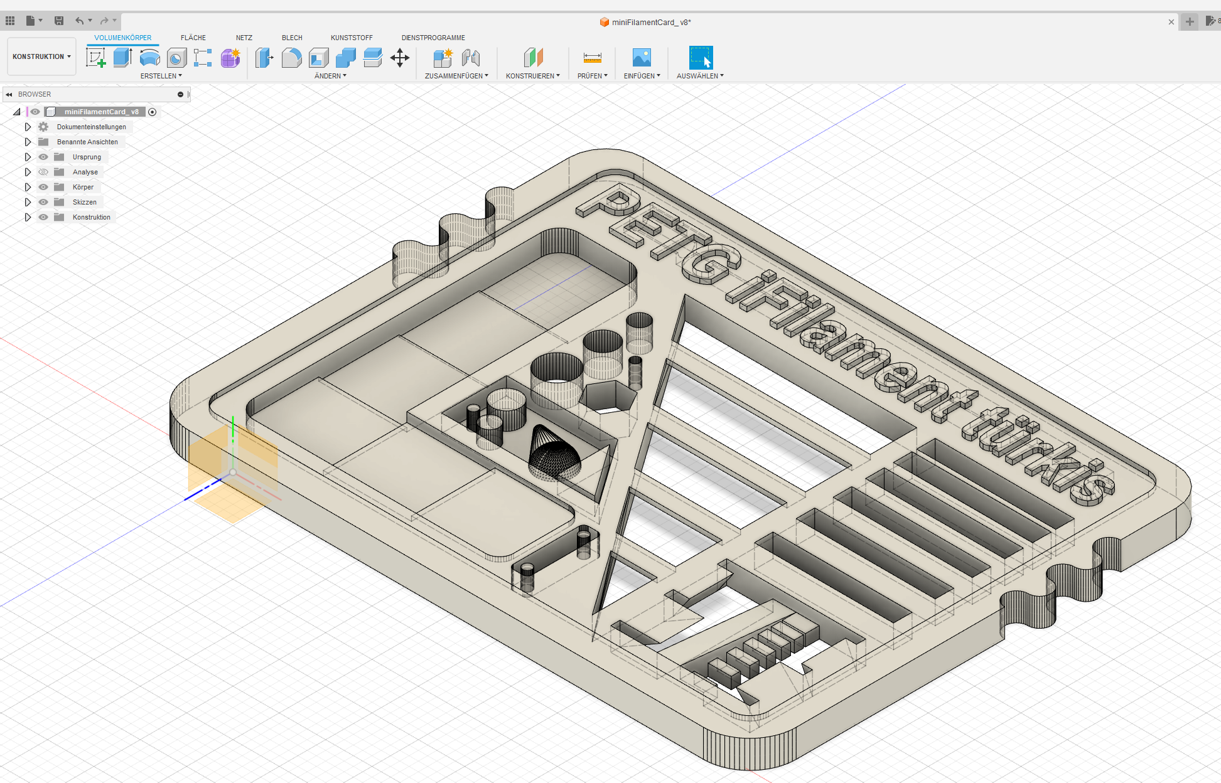Screen dimensions: 1221x783
Task: Select the Combine tool
Action: [x=345, y=58]
